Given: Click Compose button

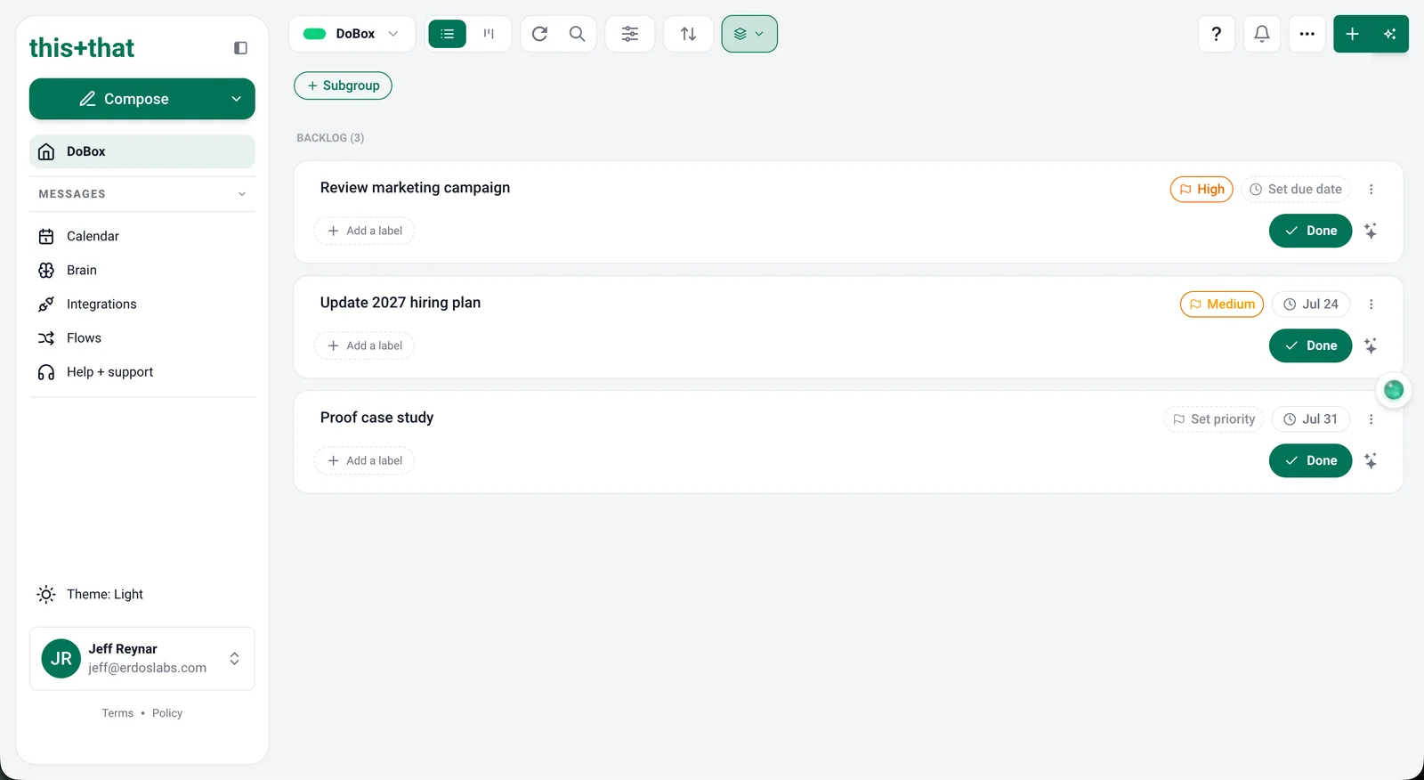Looking at the screenshot, I should click(x=125, y=99).
